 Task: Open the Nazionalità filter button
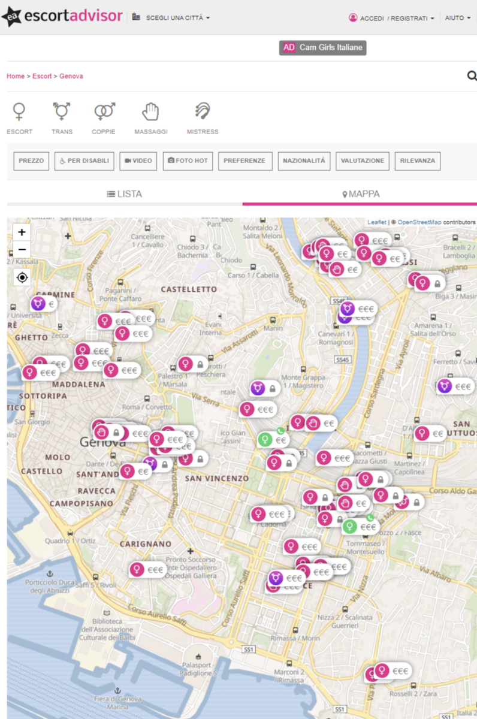[x=304, y=161]
